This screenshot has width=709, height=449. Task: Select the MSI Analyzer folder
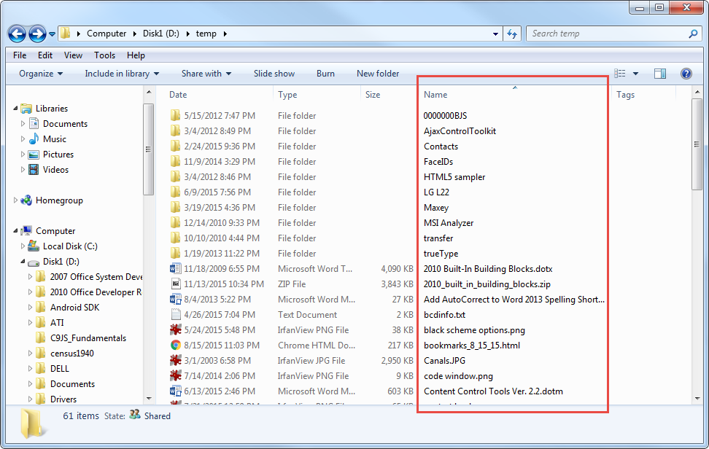[449, 223]
